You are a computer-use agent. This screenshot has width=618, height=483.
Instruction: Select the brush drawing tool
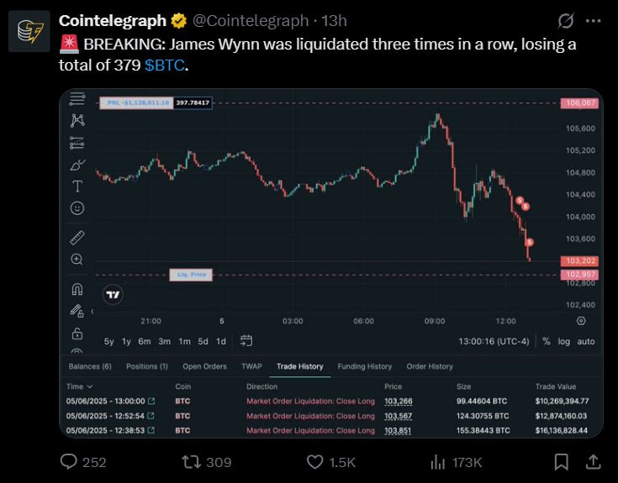77,165
